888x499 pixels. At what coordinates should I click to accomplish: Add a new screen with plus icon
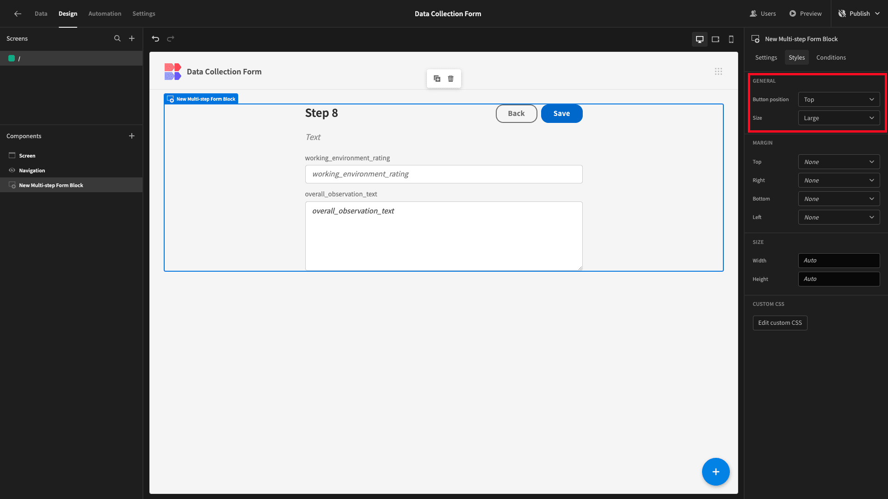click(x=132, y=38)
